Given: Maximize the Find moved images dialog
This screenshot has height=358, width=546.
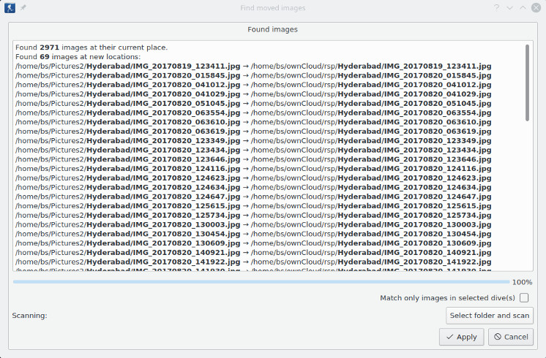Looking at the screenshot, I should click(x=523, y=7).
